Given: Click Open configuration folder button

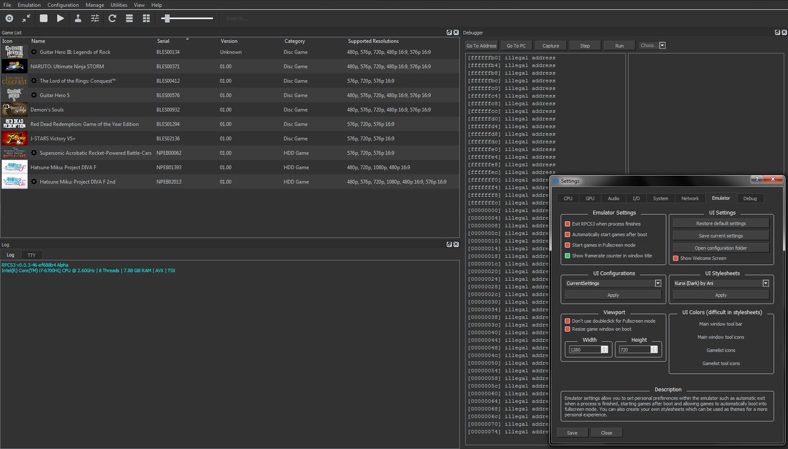Looking at the screenshot, I should click(x=721, y=248).
